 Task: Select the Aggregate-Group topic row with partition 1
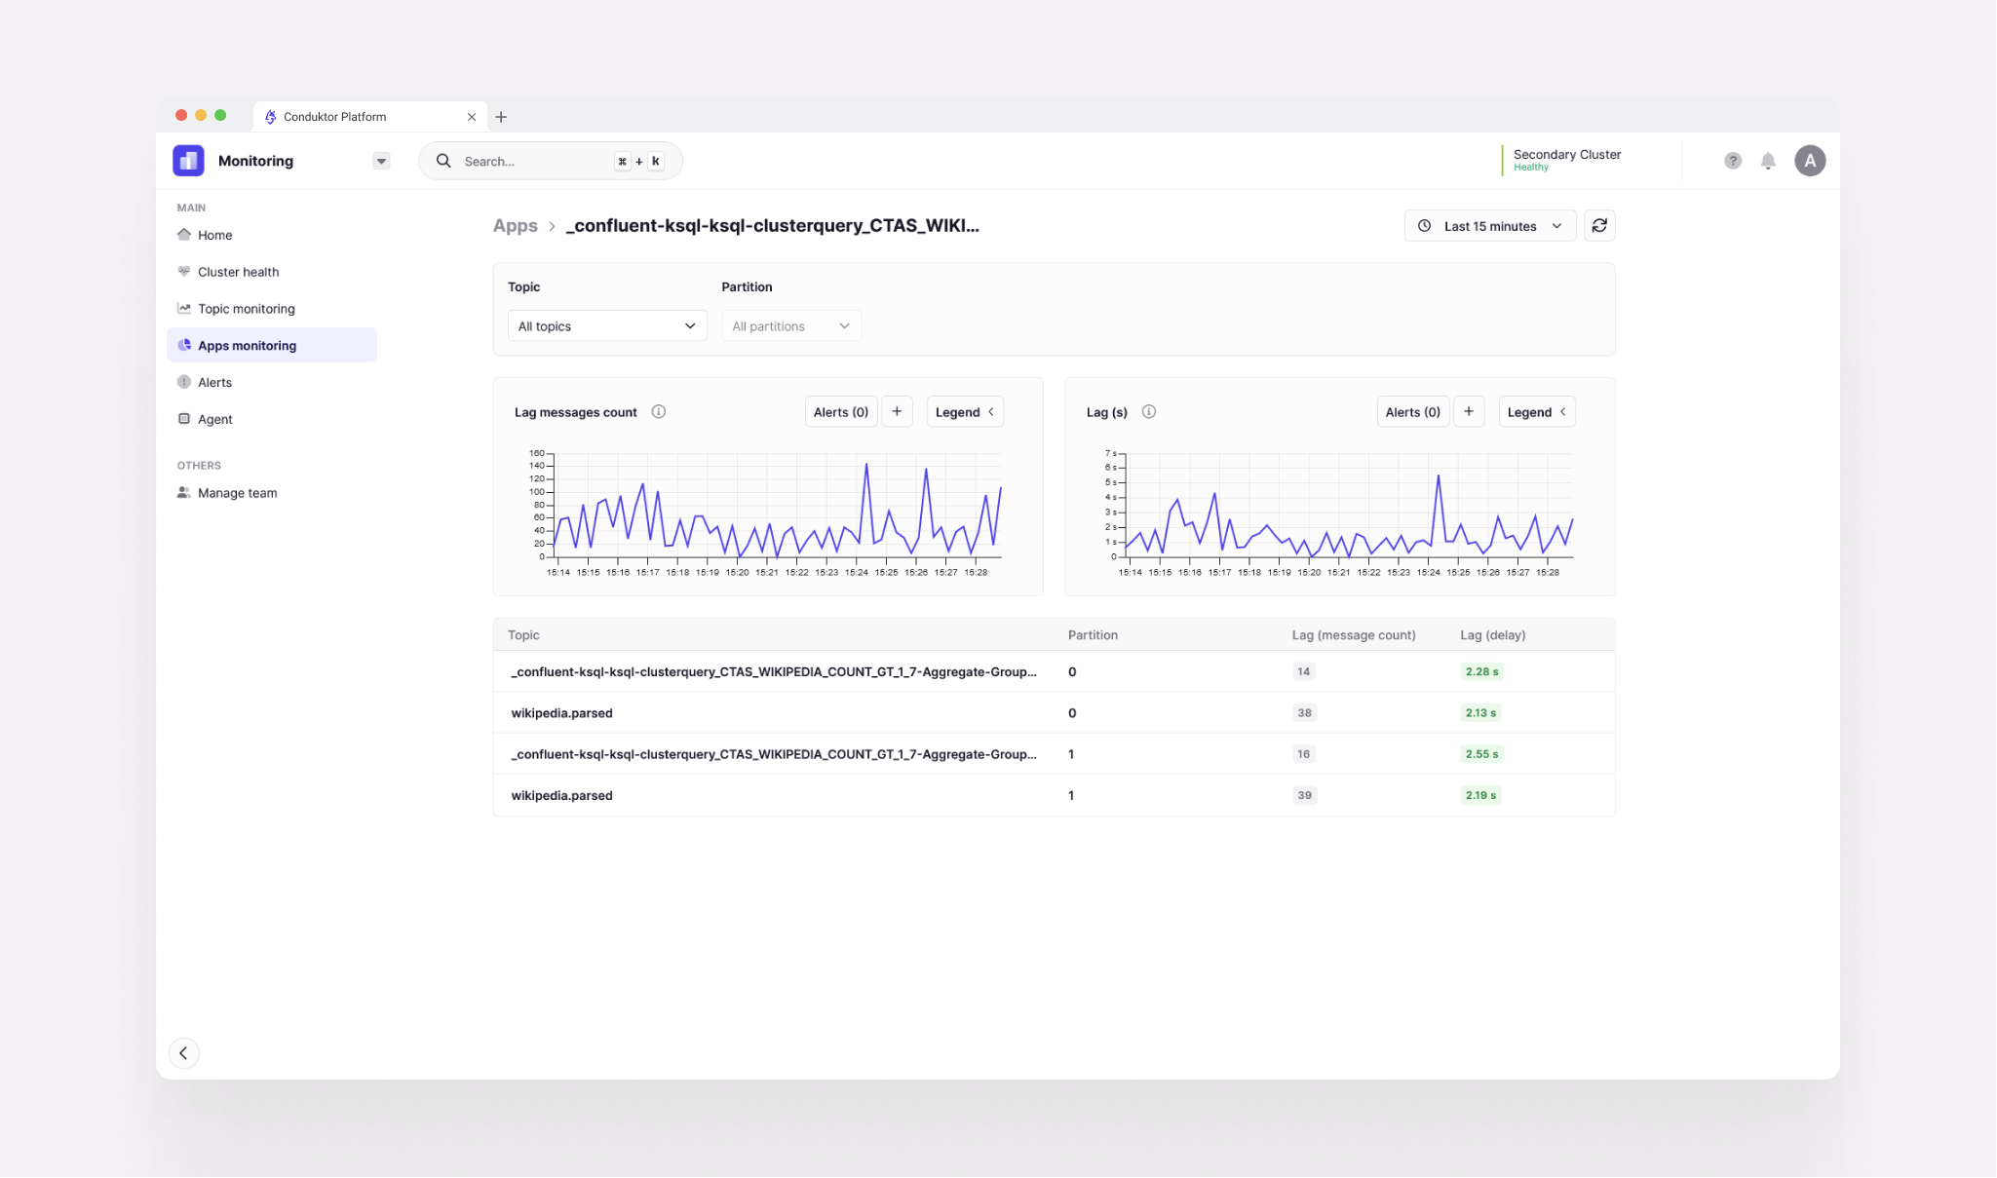click(1054, 754)
